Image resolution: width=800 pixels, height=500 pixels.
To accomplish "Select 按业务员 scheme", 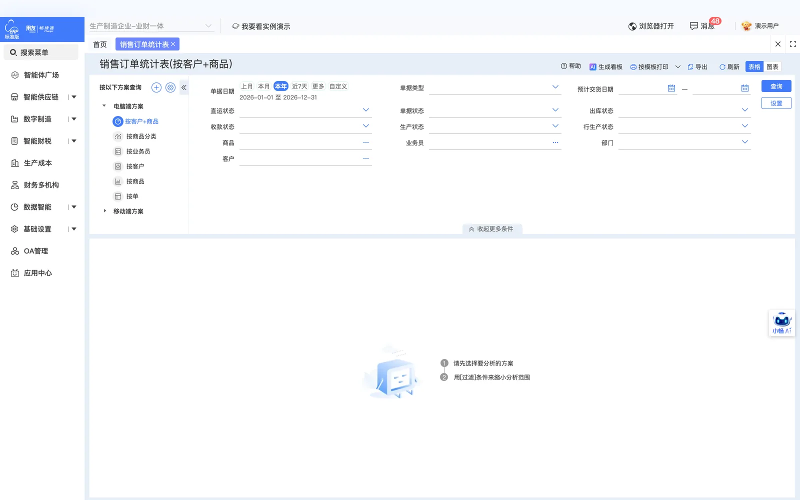I will [138, 151].
